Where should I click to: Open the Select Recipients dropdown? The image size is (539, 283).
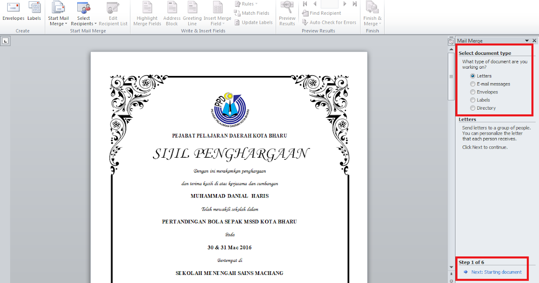click(x=84, y=14)
